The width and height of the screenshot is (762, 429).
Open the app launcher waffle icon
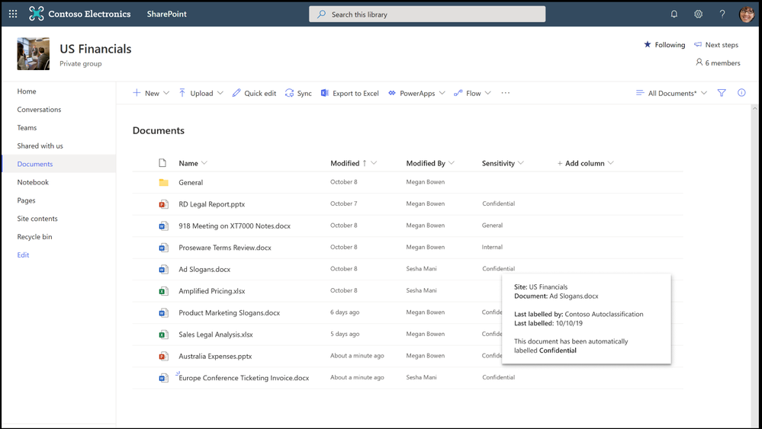click(13, 14)
